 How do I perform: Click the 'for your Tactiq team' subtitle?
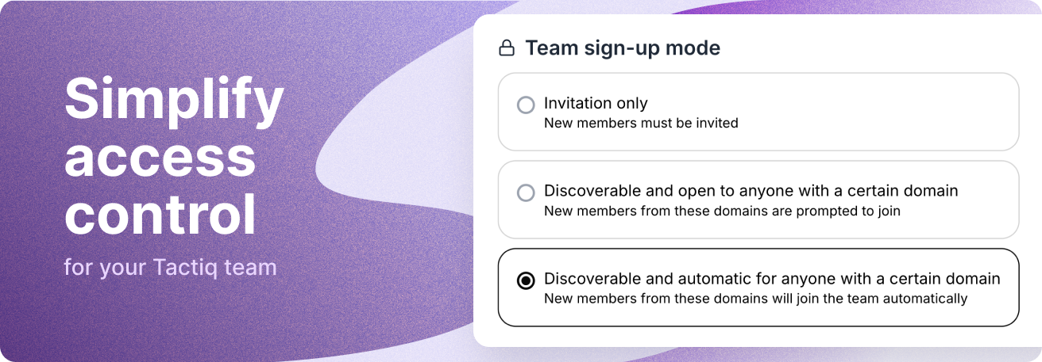coord(170,267)
